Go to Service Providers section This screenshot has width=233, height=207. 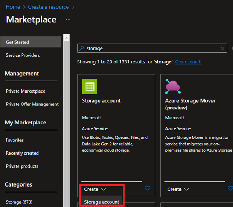tap(23, 55)
